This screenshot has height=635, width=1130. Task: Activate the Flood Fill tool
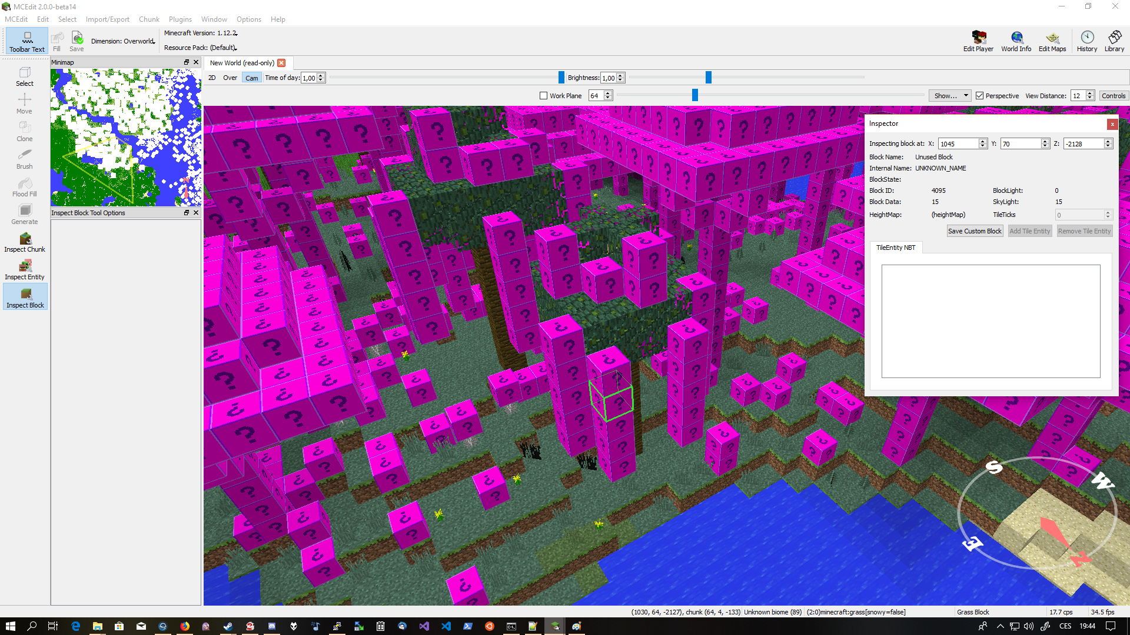click(x=25, y=186)
